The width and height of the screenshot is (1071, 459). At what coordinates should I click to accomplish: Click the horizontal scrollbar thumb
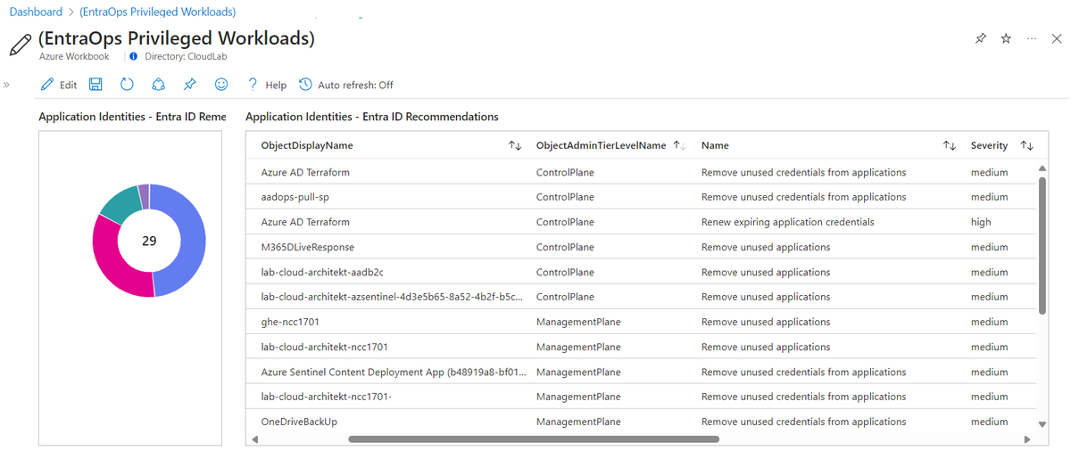pyautogui.click(x=534, y=439)
